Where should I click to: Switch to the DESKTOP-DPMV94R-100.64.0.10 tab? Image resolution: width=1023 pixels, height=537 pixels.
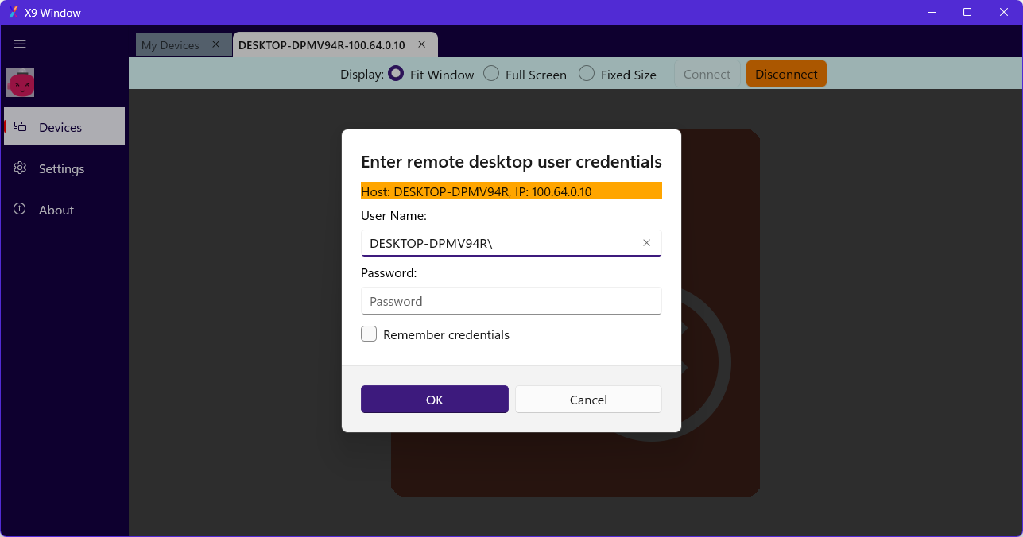[x=321, y=45]
